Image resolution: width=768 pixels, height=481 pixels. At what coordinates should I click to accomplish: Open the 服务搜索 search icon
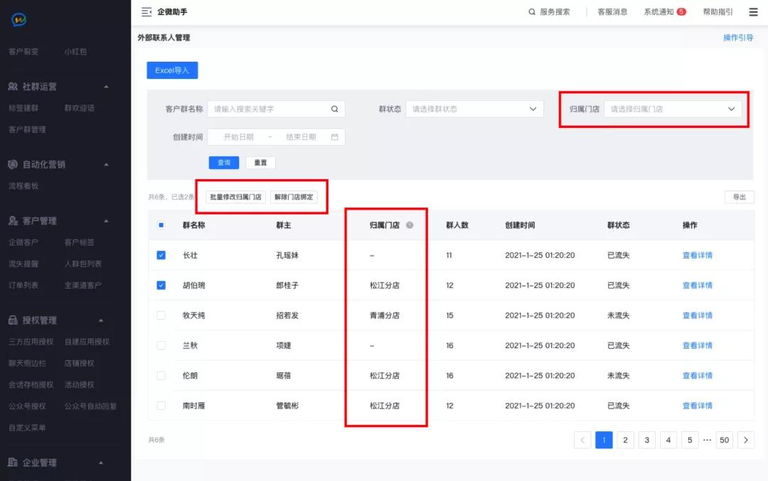coord(531,11)
